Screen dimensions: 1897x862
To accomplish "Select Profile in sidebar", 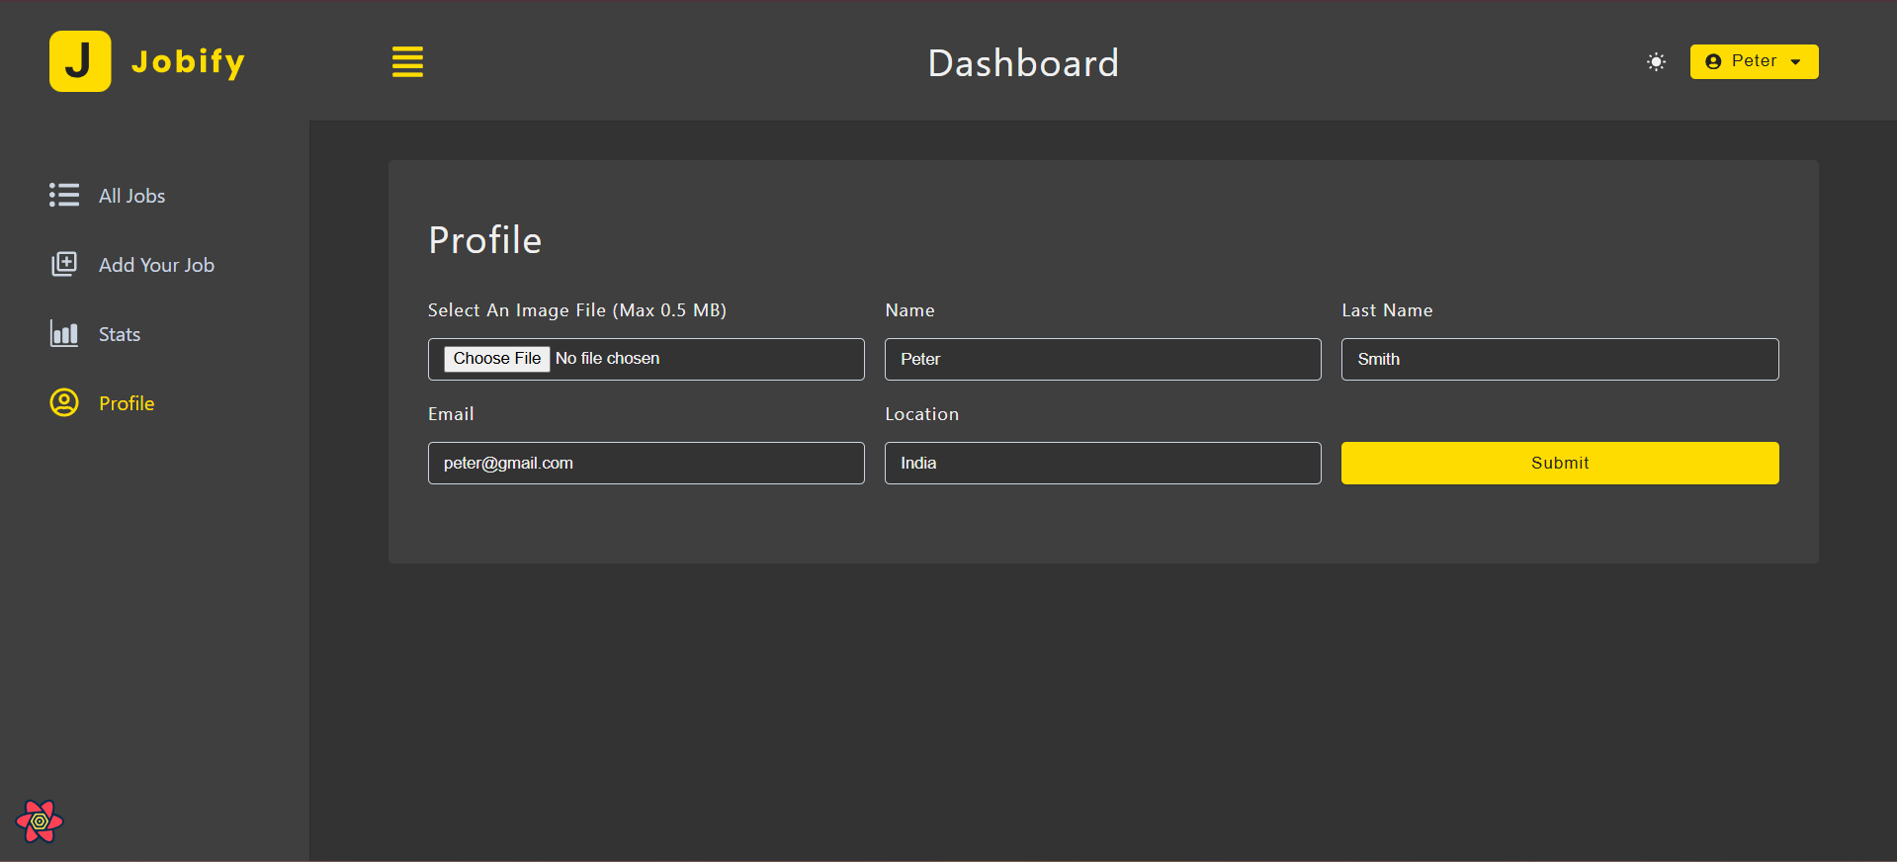I will (x=127, y=403).
